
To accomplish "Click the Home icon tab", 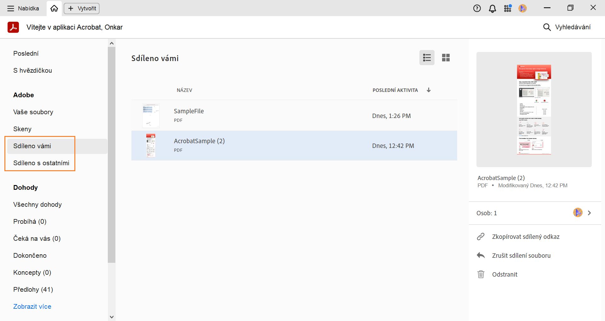I will pos(54,8).
